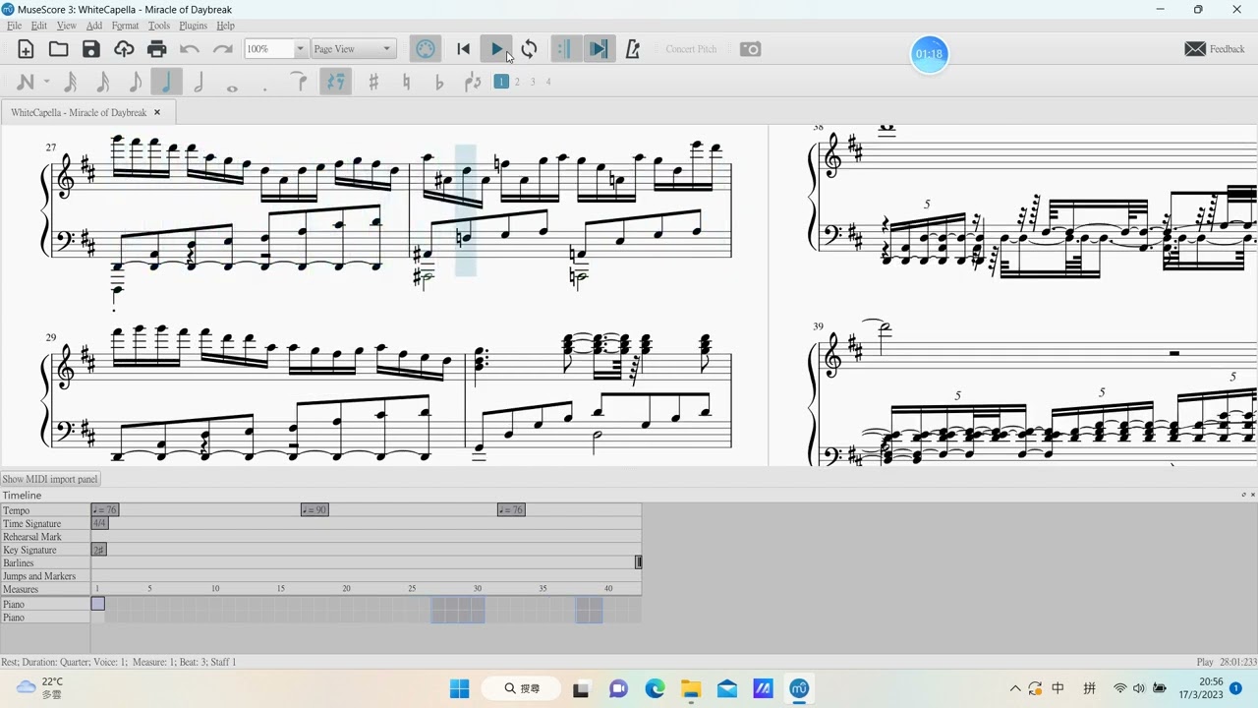Image resolution: width=1258 pixels, height=708 pixels.
Task: Open the Edit menu
Action: pos(39,26)
